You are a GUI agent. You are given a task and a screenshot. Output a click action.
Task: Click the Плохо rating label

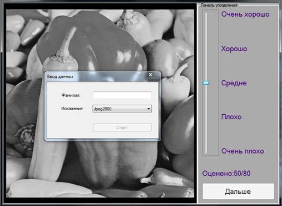pyautogui.click(x=231, y=117)
